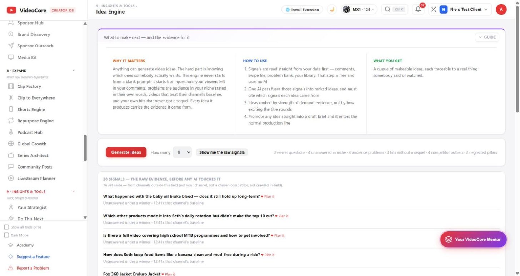
Task: Click the Global Growth globe icon
Action: (x=11, y=144)
